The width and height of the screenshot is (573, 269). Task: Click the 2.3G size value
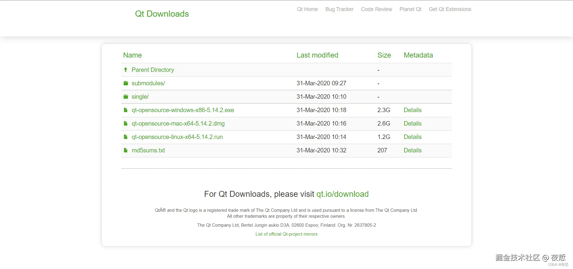384,110
